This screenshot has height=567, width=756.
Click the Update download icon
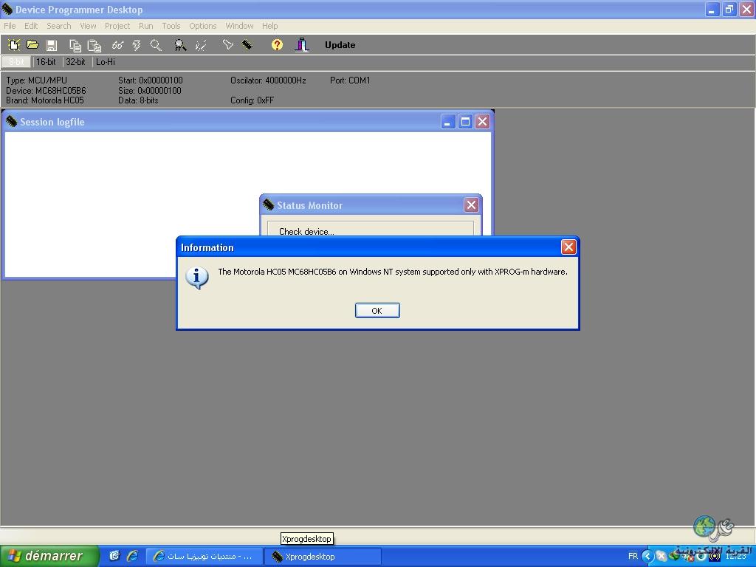(x=302, y=45)
